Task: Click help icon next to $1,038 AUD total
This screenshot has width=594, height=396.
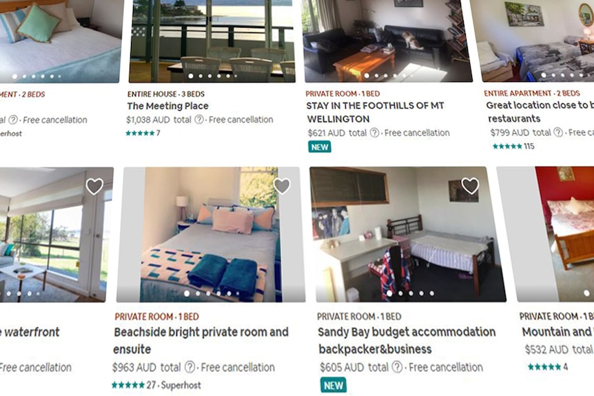Action: (199, 120)
